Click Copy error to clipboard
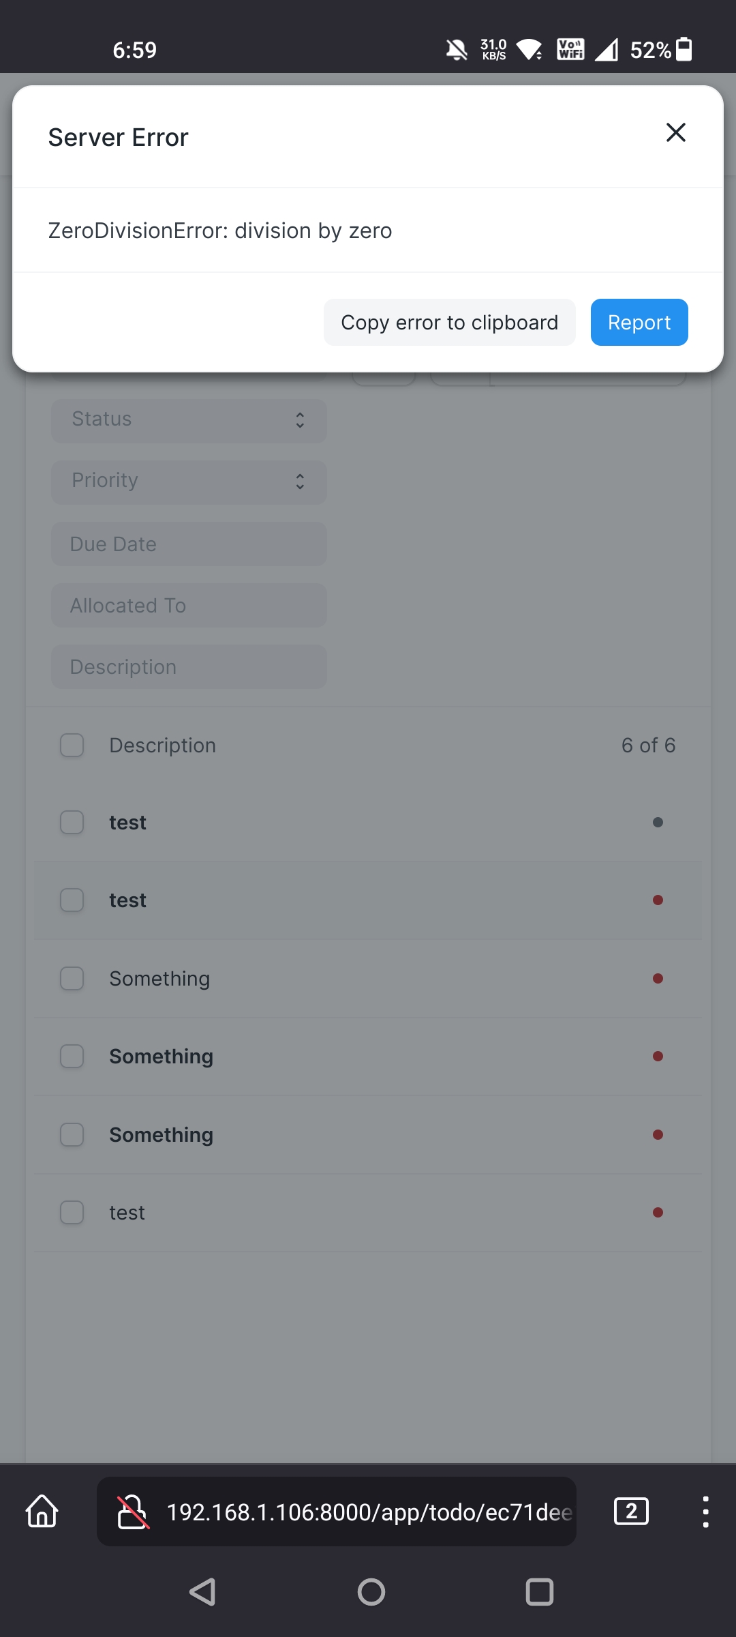Viewport: 736px width, 1637px height. coord(449,322)
